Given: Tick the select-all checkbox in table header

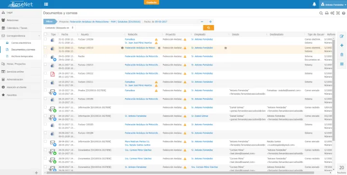Looking at the screenshot, I should coord(45,34).
